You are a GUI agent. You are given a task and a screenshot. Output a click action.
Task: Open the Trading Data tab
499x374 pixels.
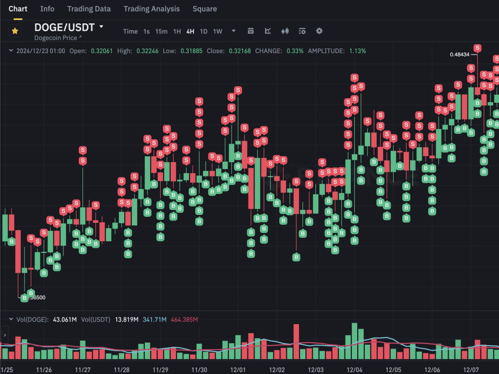89,9
